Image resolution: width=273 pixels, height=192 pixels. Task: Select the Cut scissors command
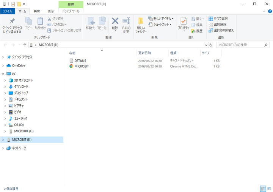(x=55, y=19)
